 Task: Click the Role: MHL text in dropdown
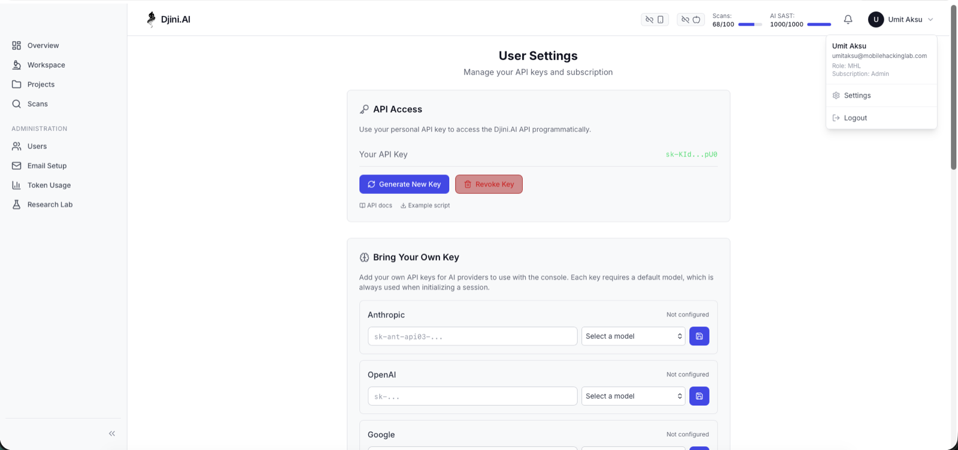click(847, 66)
